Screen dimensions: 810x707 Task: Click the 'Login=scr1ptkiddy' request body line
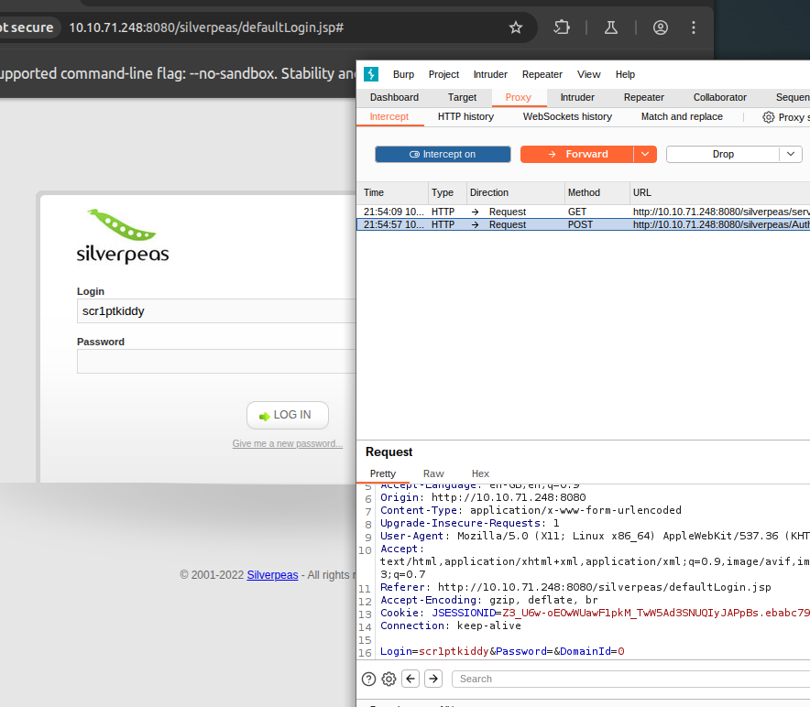(x=502, y=651)
